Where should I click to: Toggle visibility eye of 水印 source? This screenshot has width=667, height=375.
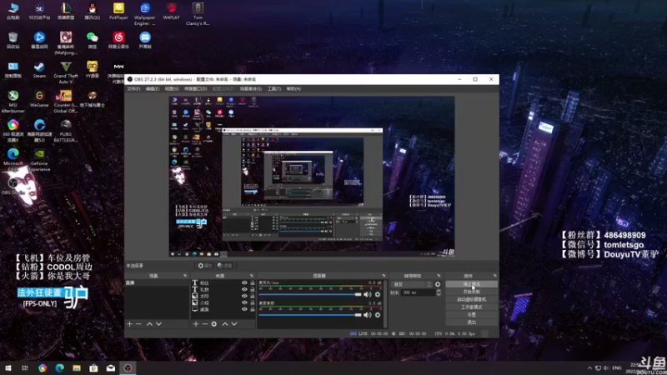[244, 296]
